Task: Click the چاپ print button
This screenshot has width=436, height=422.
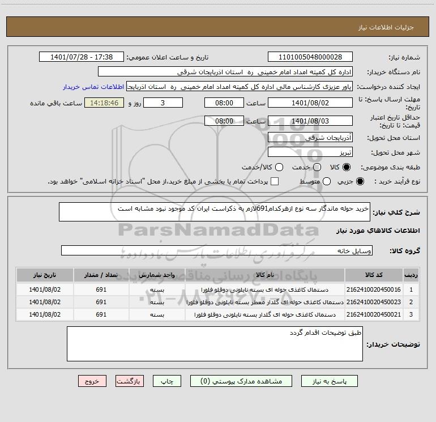Action: (167, 381)
